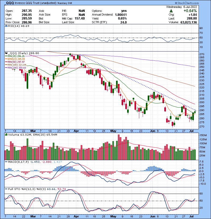211x219 pixels.
Task: Select the Low price 285.59
Action: [27, 18]
